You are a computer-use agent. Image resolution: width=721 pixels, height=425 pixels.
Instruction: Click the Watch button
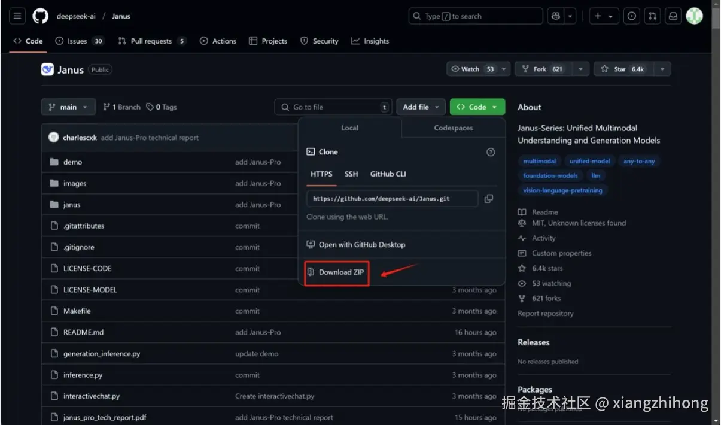pos(473,69)
